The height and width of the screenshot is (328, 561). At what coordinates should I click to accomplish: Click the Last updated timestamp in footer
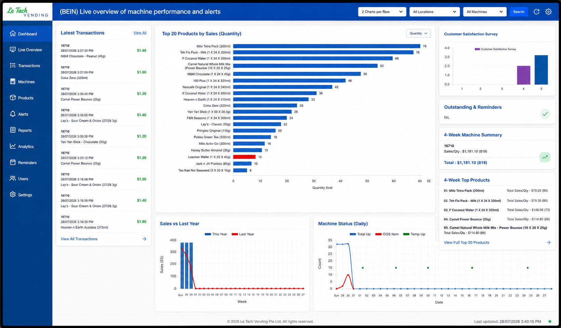pyautogui.click(x=508, y=322)
